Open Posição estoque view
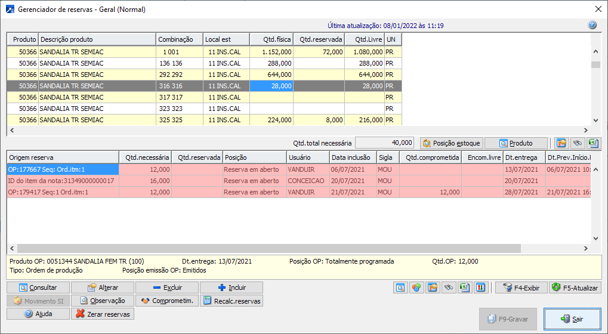This screenshot has width=608, height=334. 452,143
